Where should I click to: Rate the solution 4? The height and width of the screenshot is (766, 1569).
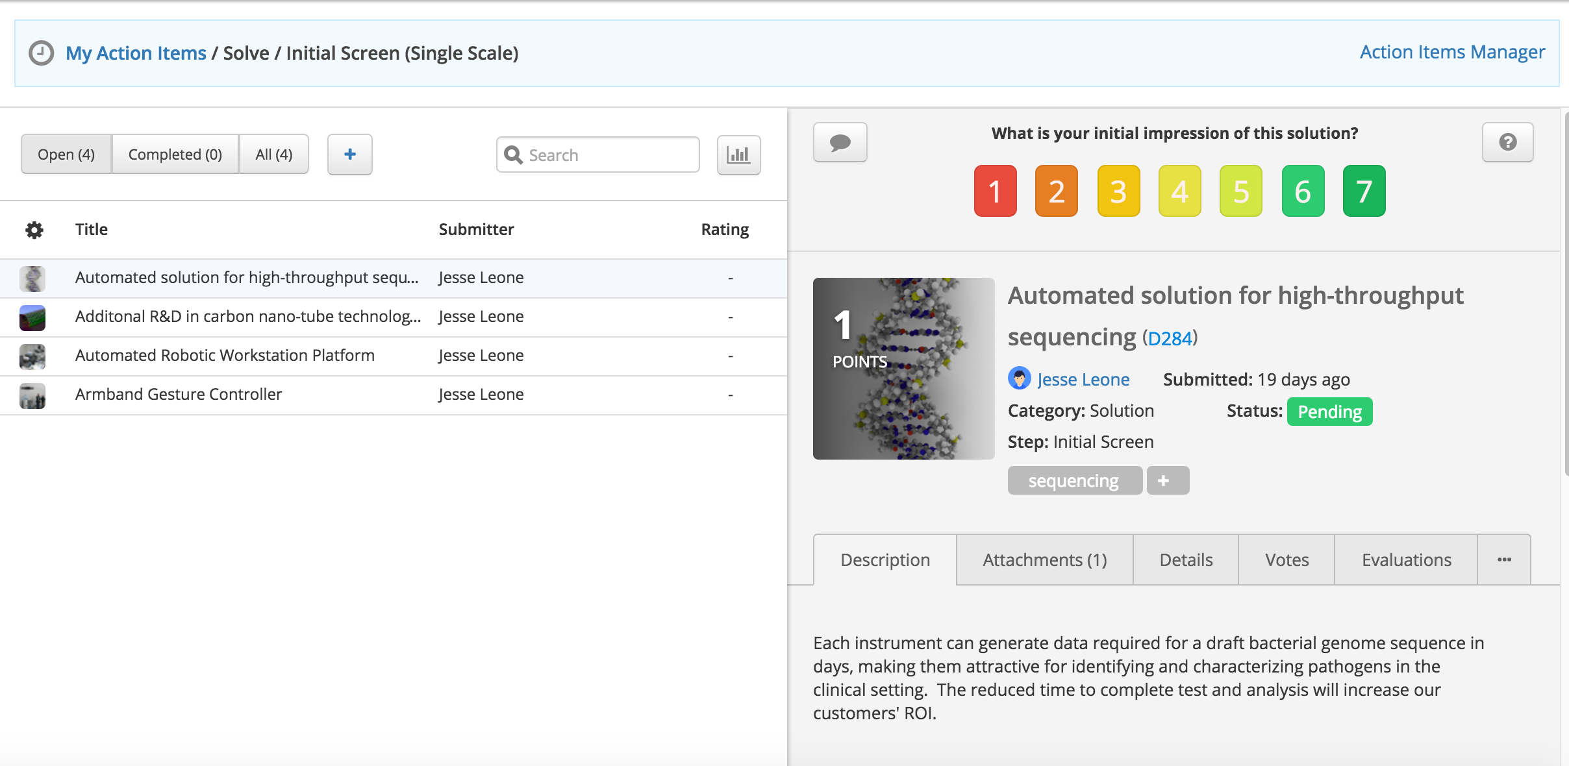1179,191
